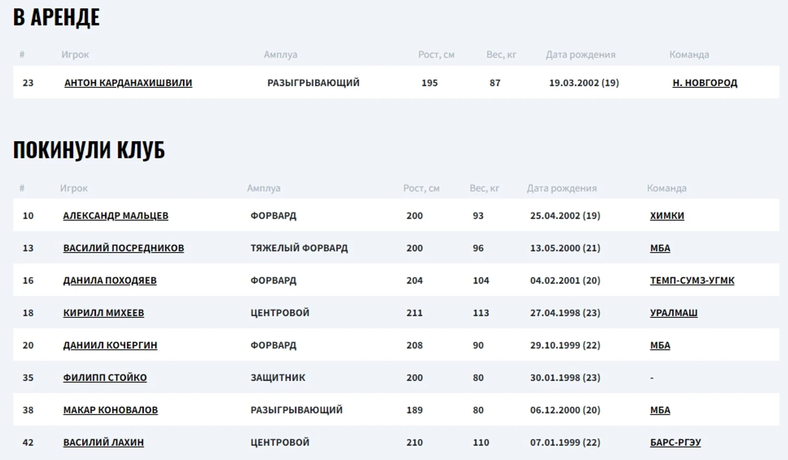Viewport: 788px width, 460px height.
Task: Open Макар Коновалов player page
Action: pyautogui.click(x=110, y=410)
